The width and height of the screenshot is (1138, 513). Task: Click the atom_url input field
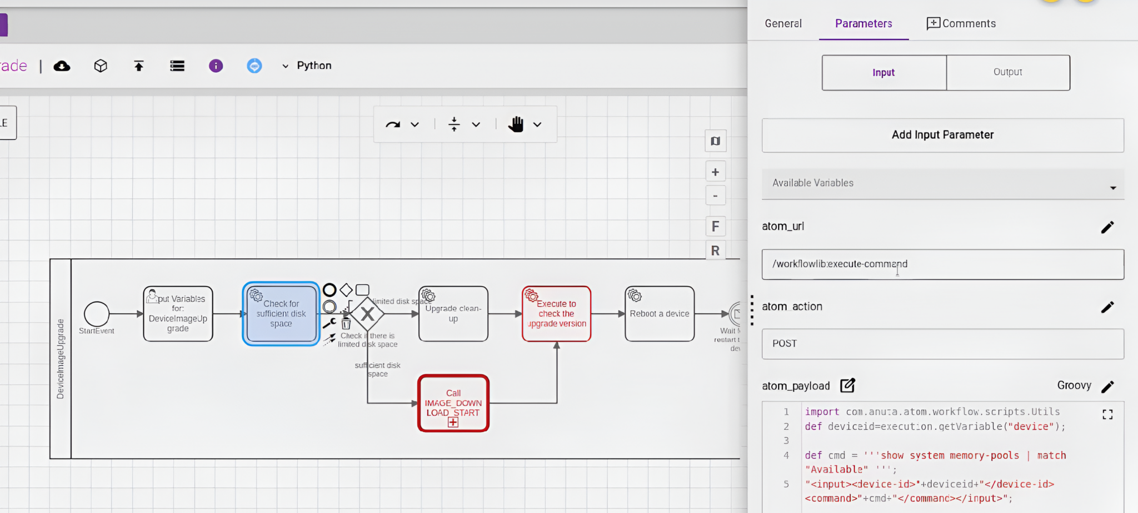943,264
